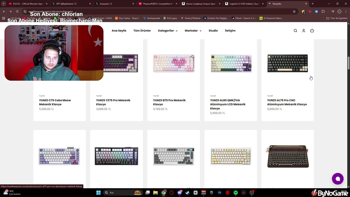Click the retro typewriter keyboard image
Screen dimensions: 350x197
pos(288,156)
